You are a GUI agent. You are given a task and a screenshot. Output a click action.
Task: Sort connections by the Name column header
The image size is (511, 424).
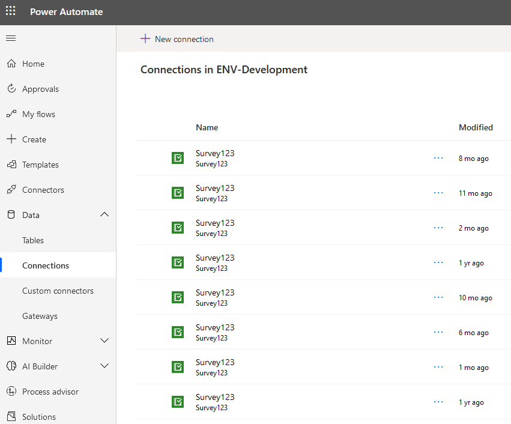(x=207, y=127)
